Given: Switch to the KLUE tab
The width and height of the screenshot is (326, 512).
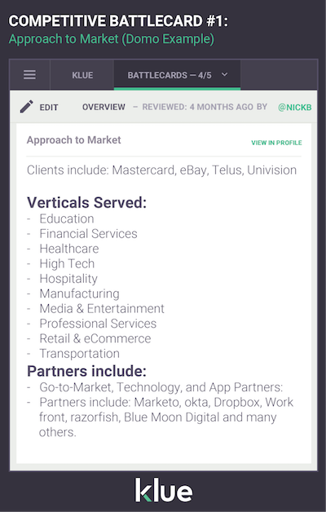Looking at the screenshot, I should (82, 75).
